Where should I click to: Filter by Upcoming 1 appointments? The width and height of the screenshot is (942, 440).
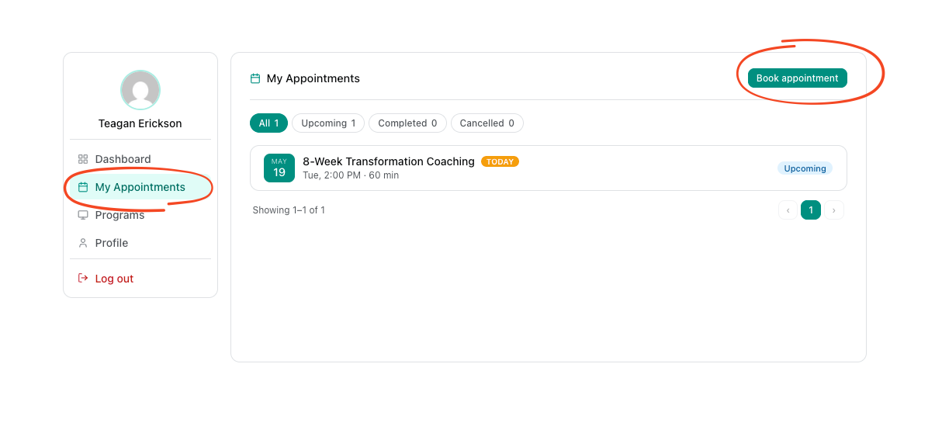point(328,123)
